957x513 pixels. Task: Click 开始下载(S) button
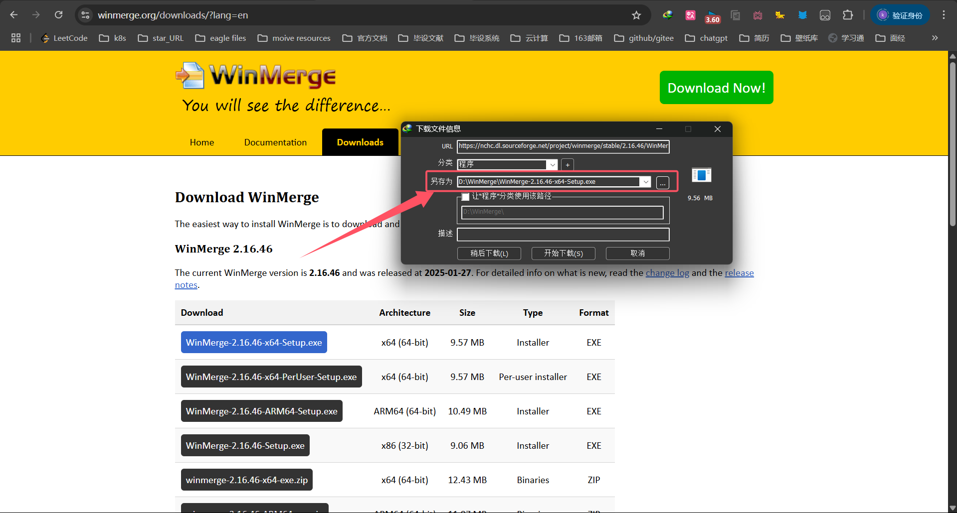pos(564,253)
